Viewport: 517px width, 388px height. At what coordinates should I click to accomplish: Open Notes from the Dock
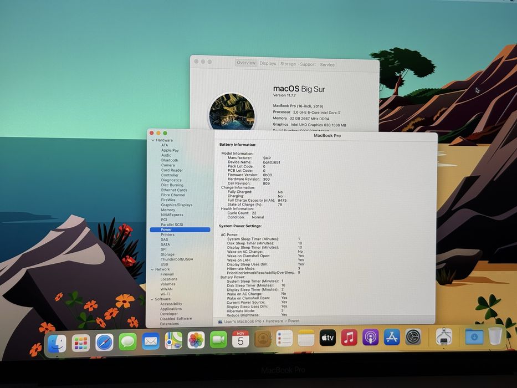click(306, 338)
